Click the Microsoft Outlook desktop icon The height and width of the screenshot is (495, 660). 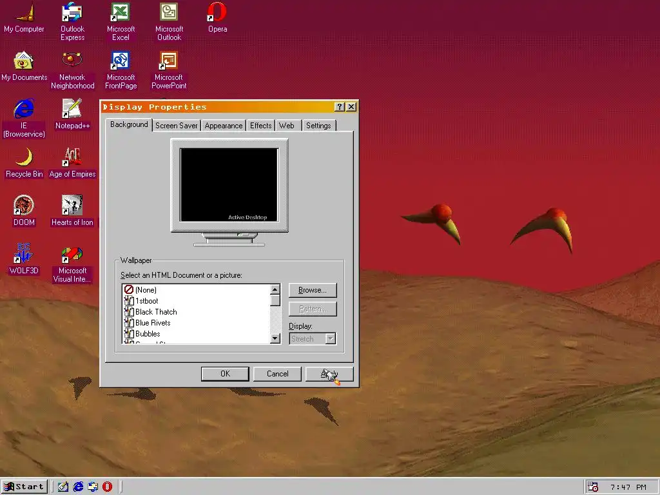(x=170, y=21)
